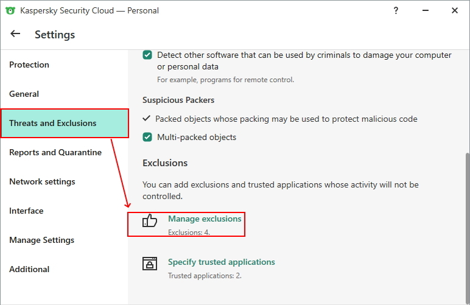Open Reports and Quarantine section
Viewport: 470px width, 305px height.
click(55, 152)
